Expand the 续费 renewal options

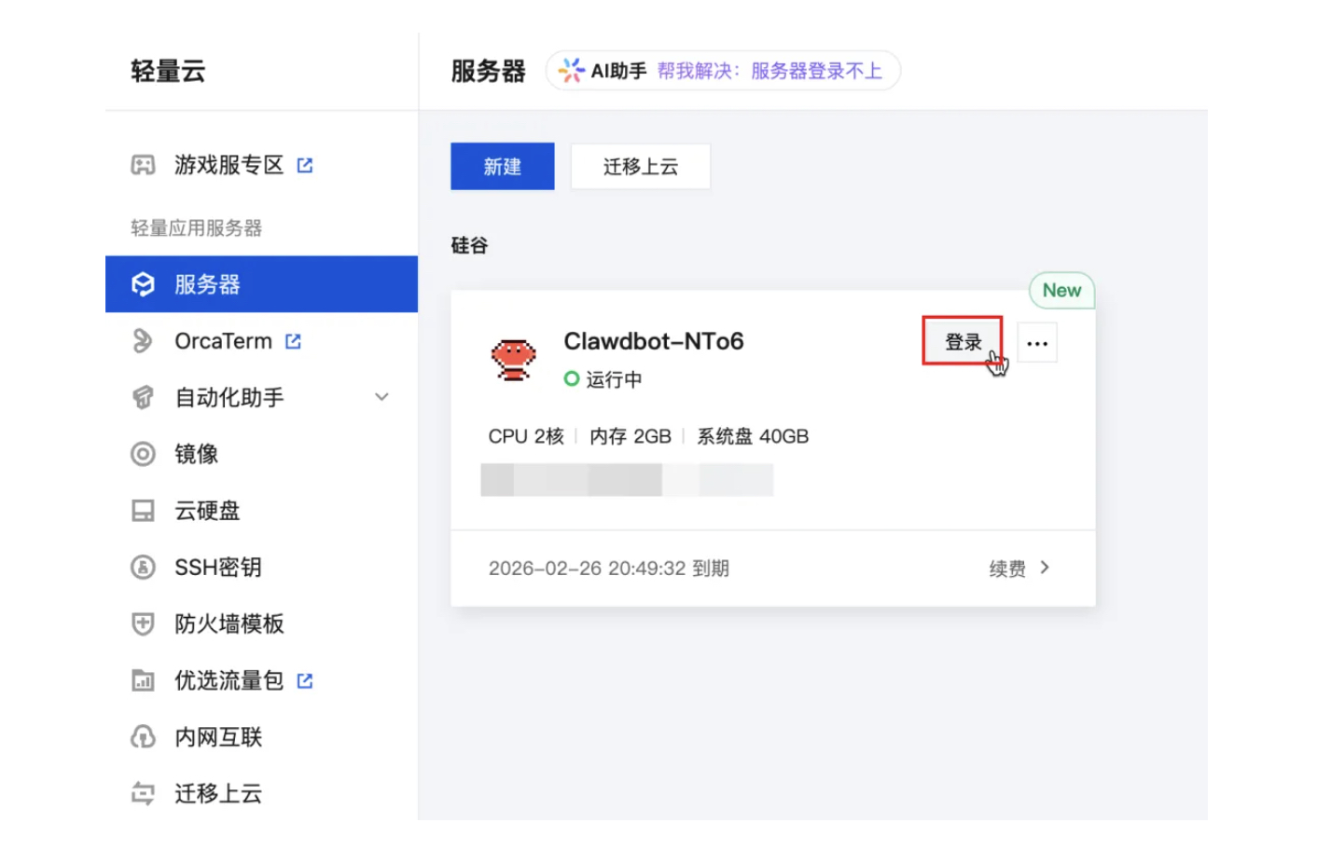click(x=1020, y=568)
